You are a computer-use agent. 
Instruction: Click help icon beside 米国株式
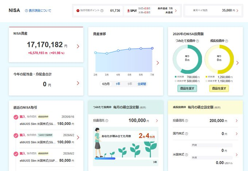[x=186, y=155]
